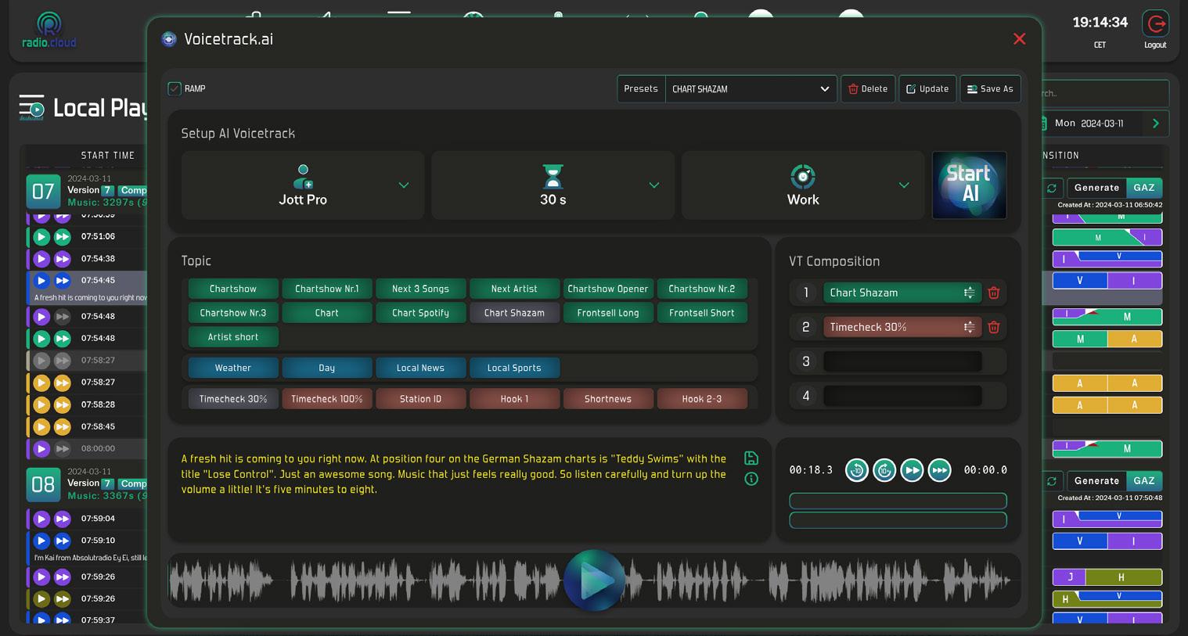The width and height of the screenshot is (1188, 636).
Task: Expand the 30 s duration selector
Action: coord(553,185)
